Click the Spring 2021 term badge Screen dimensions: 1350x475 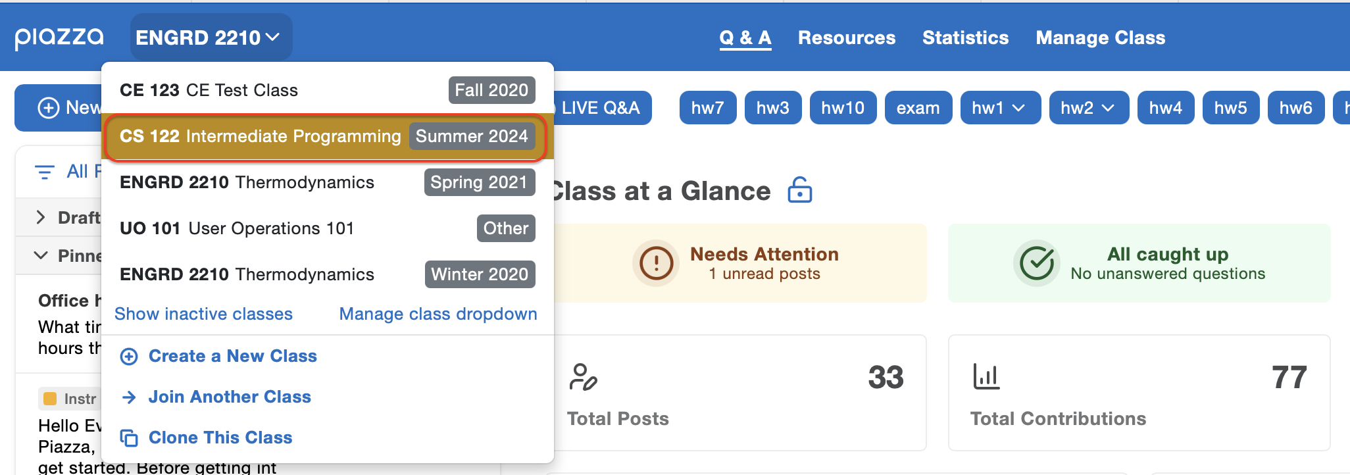[x=479, y=182]
